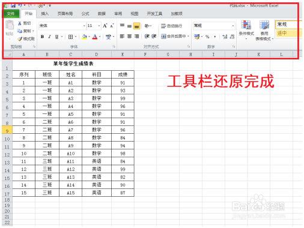Toggle Wrap Text option
This screenshot has width=304, height=228.
[x=171, y=26]
